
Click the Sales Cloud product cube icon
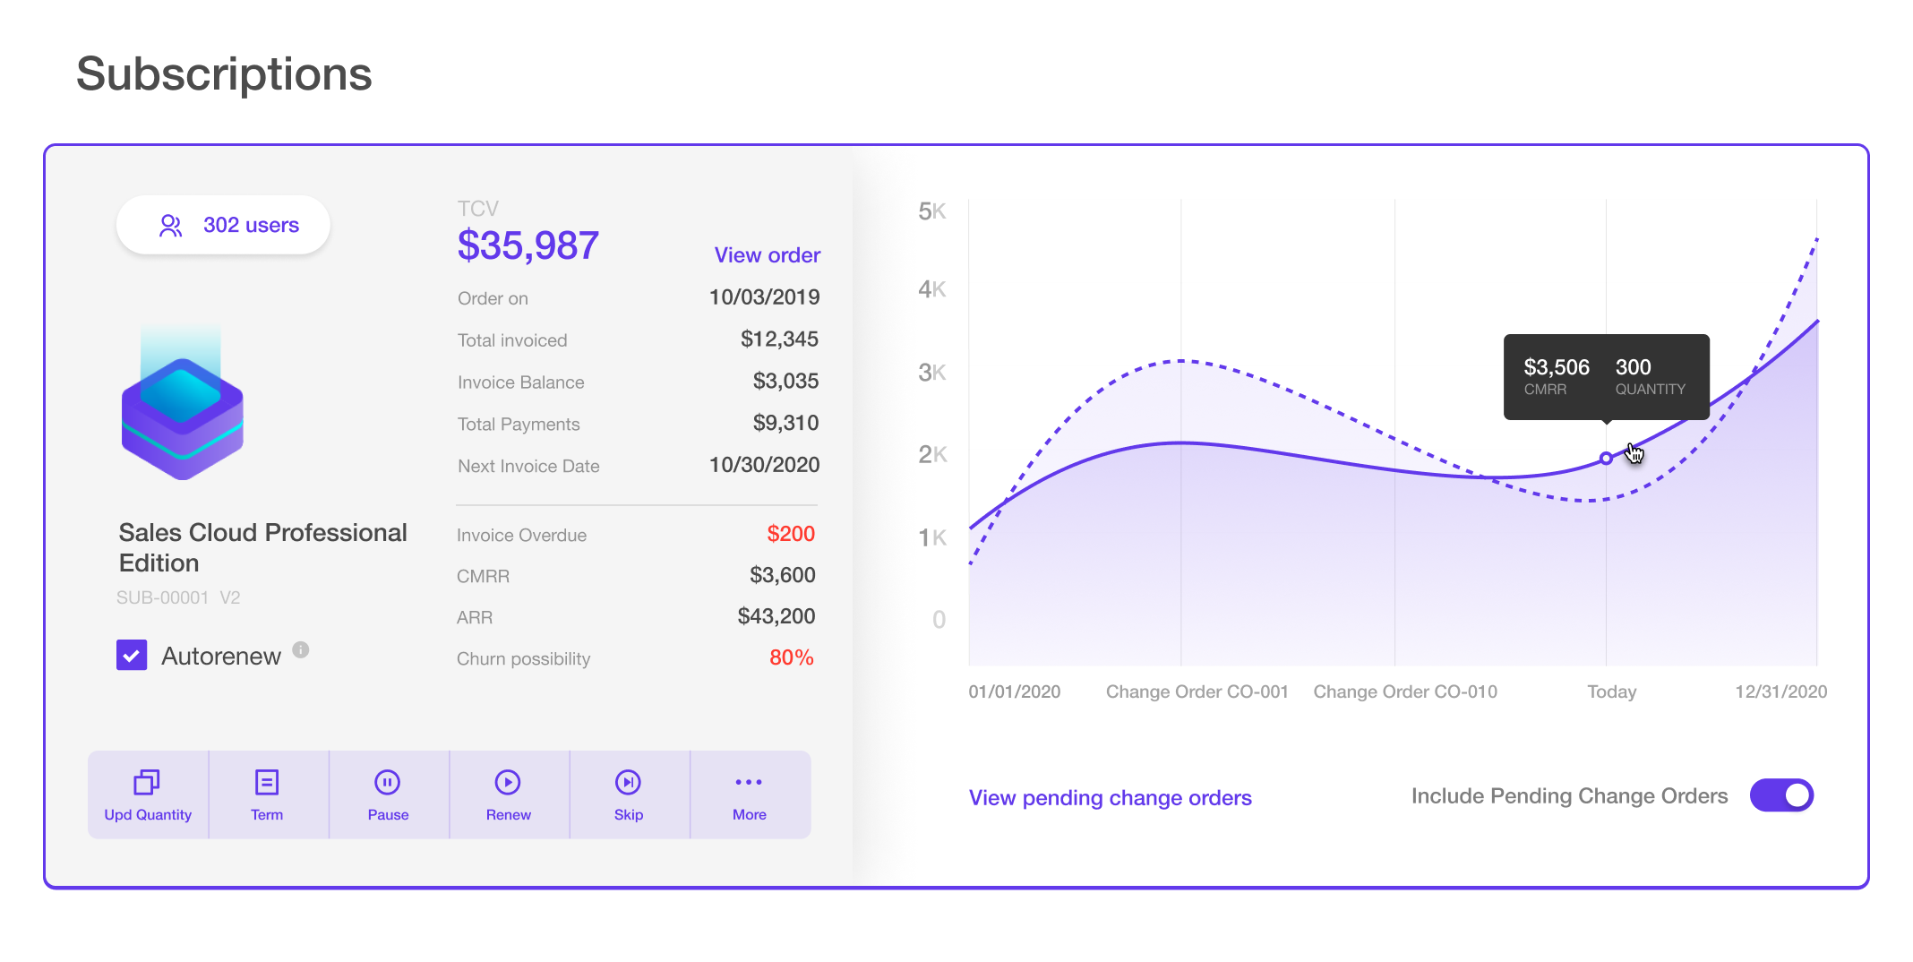coord(183,412)
